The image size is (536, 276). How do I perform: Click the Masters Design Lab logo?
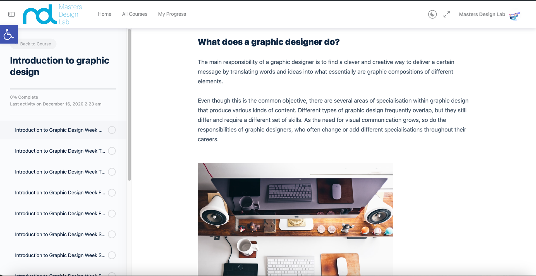[x=52, y=14]
